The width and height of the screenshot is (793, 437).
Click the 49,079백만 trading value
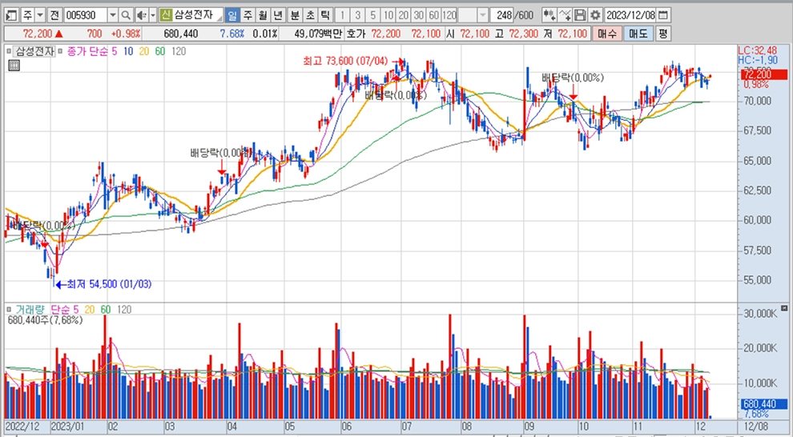tap(317, 34)
